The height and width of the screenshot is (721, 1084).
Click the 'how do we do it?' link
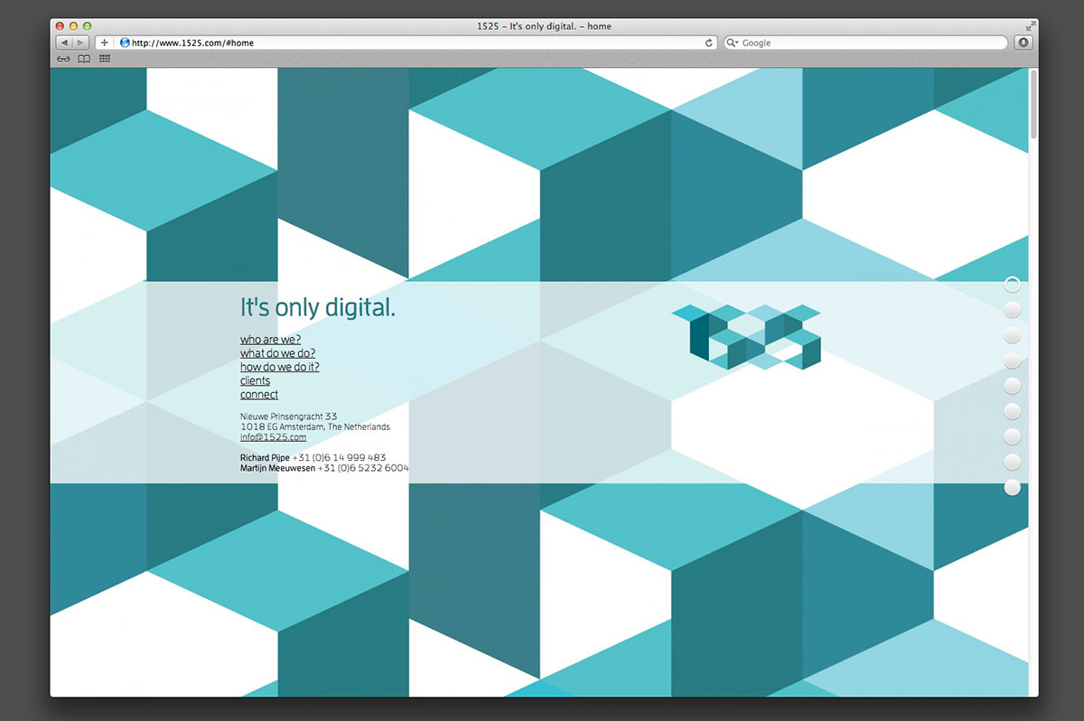279,367
